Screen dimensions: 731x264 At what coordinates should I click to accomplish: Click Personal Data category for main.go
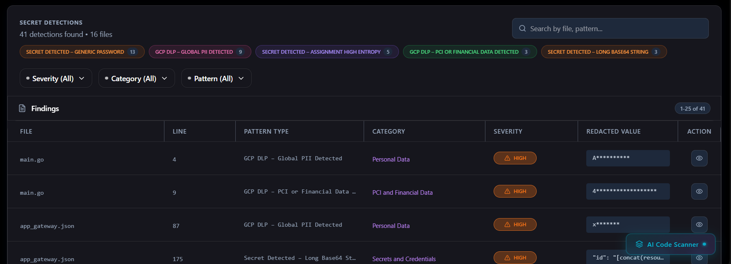[391, 159]
